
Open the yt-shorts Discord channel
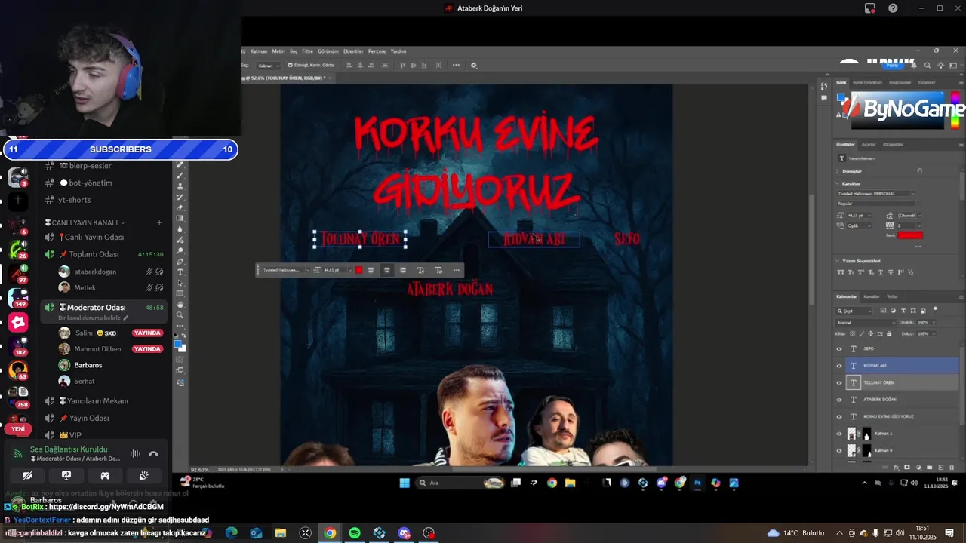click(74, 200)
